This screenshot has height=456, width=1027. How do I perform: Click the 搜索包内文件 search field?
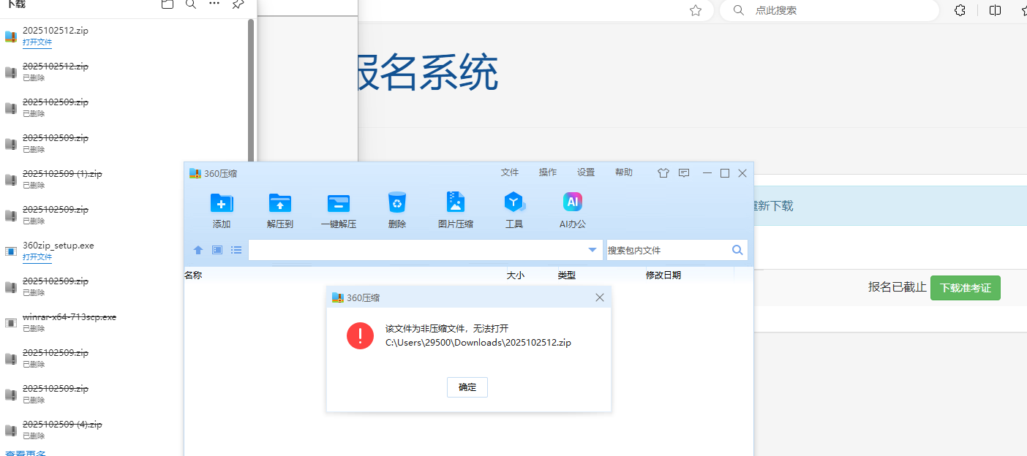667,250
